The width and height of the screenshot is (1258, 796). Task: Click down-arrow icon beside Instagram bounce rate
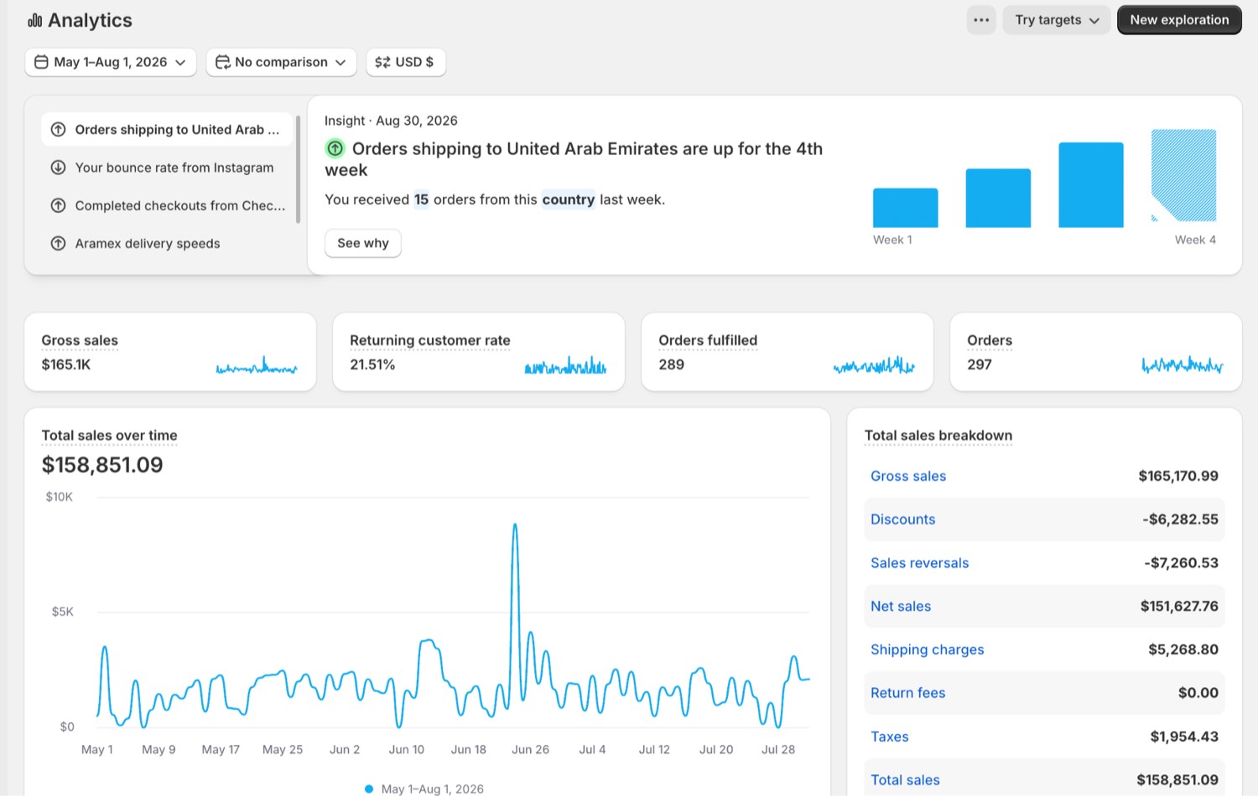(58, 168)
